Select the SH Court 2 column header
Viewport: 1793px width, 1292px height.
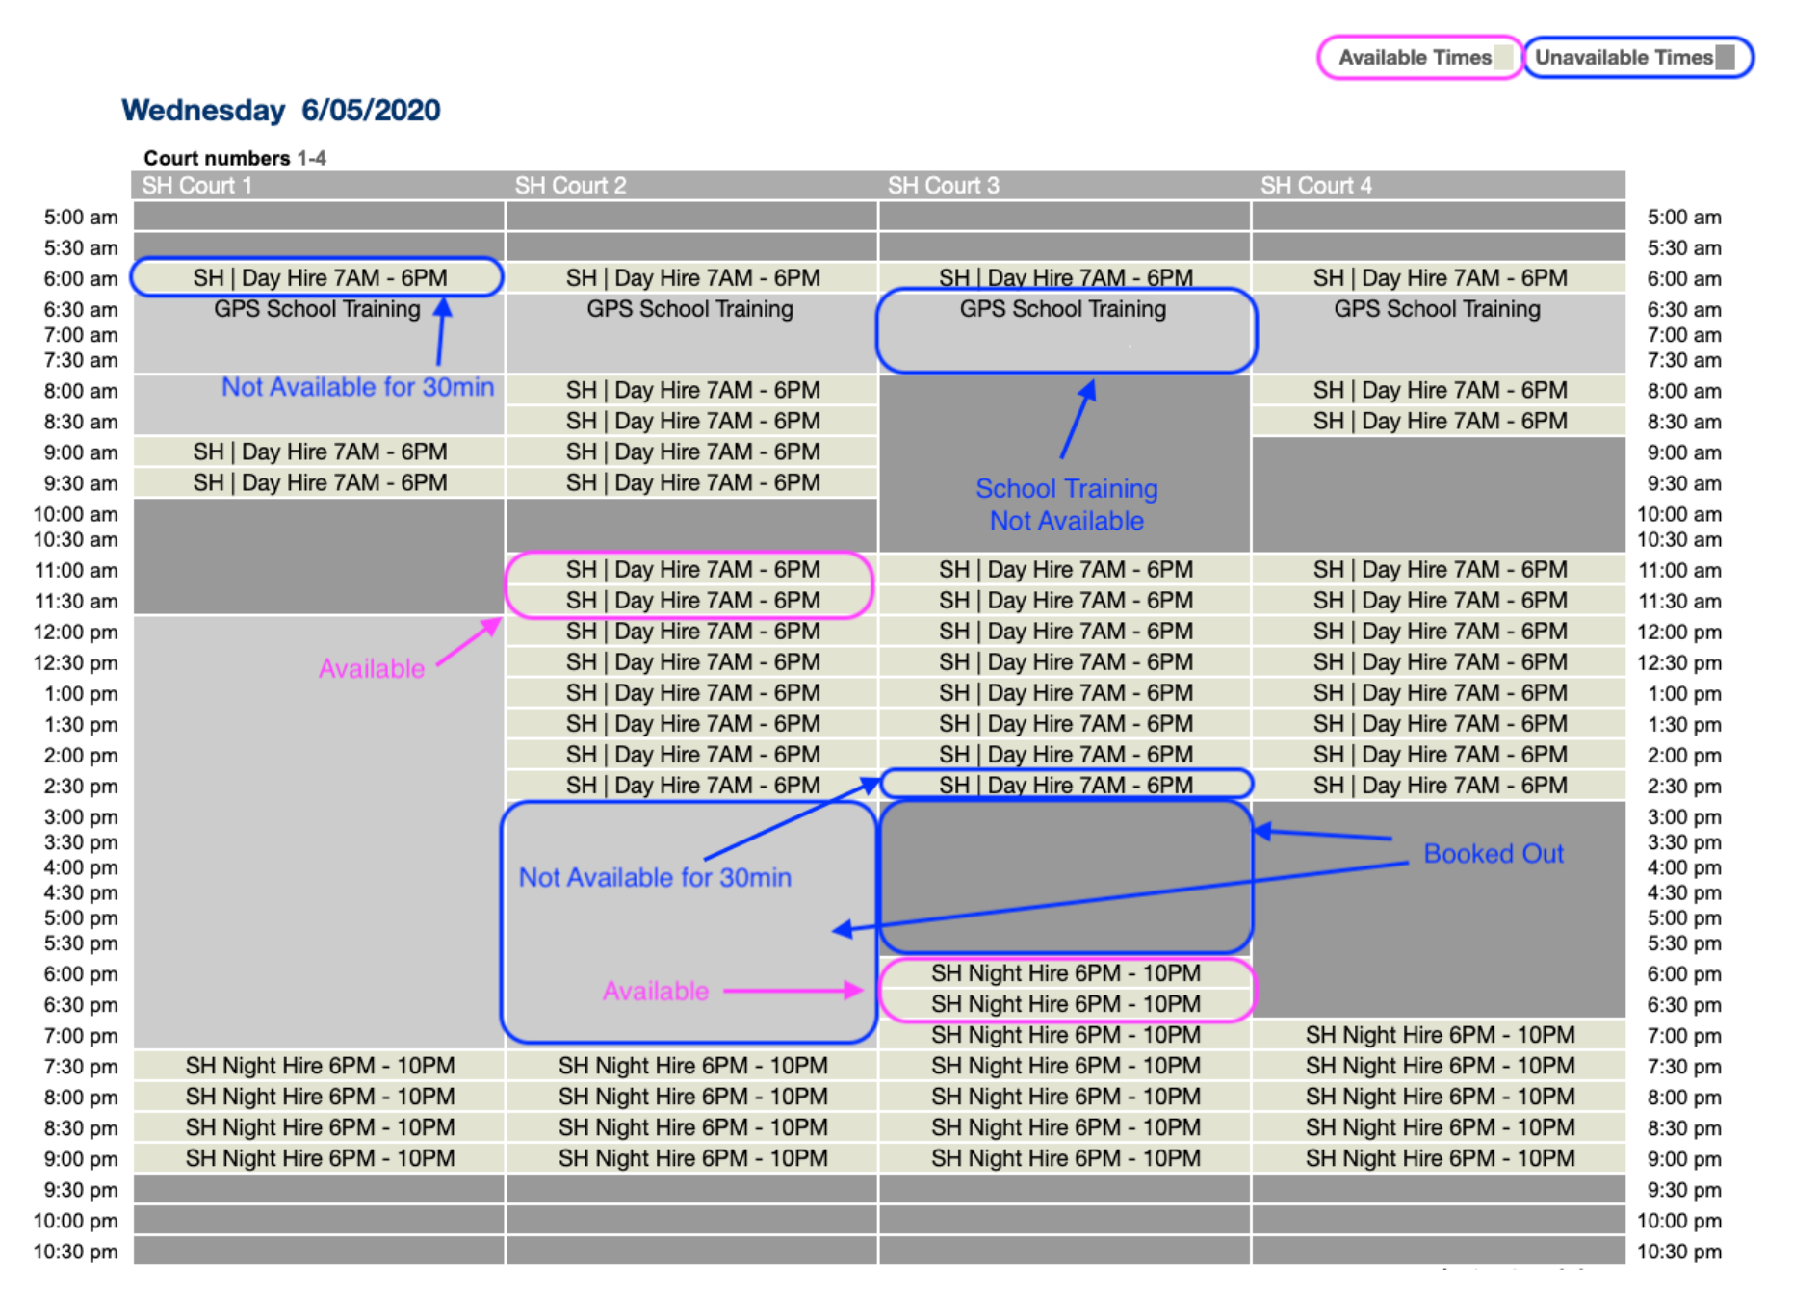[691, 185]
